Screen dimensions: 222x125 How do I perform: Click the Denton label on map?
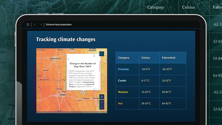[x=59, y=89]
